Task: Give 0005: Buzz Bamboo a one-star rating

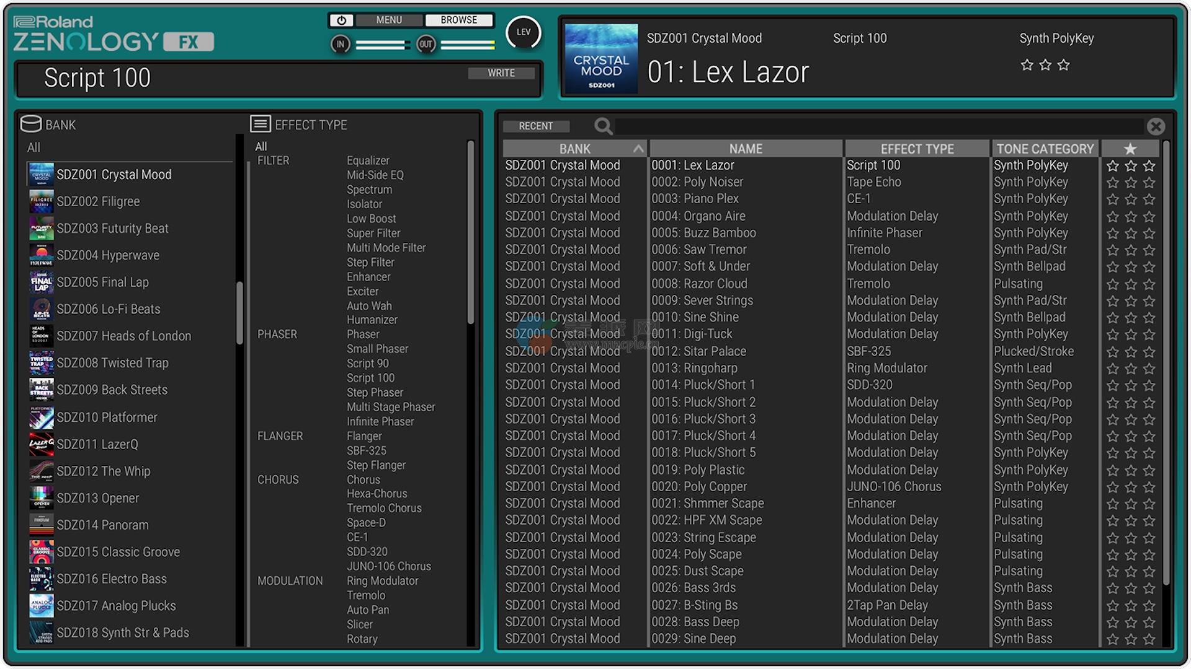Action: (x=1113, y=234)
